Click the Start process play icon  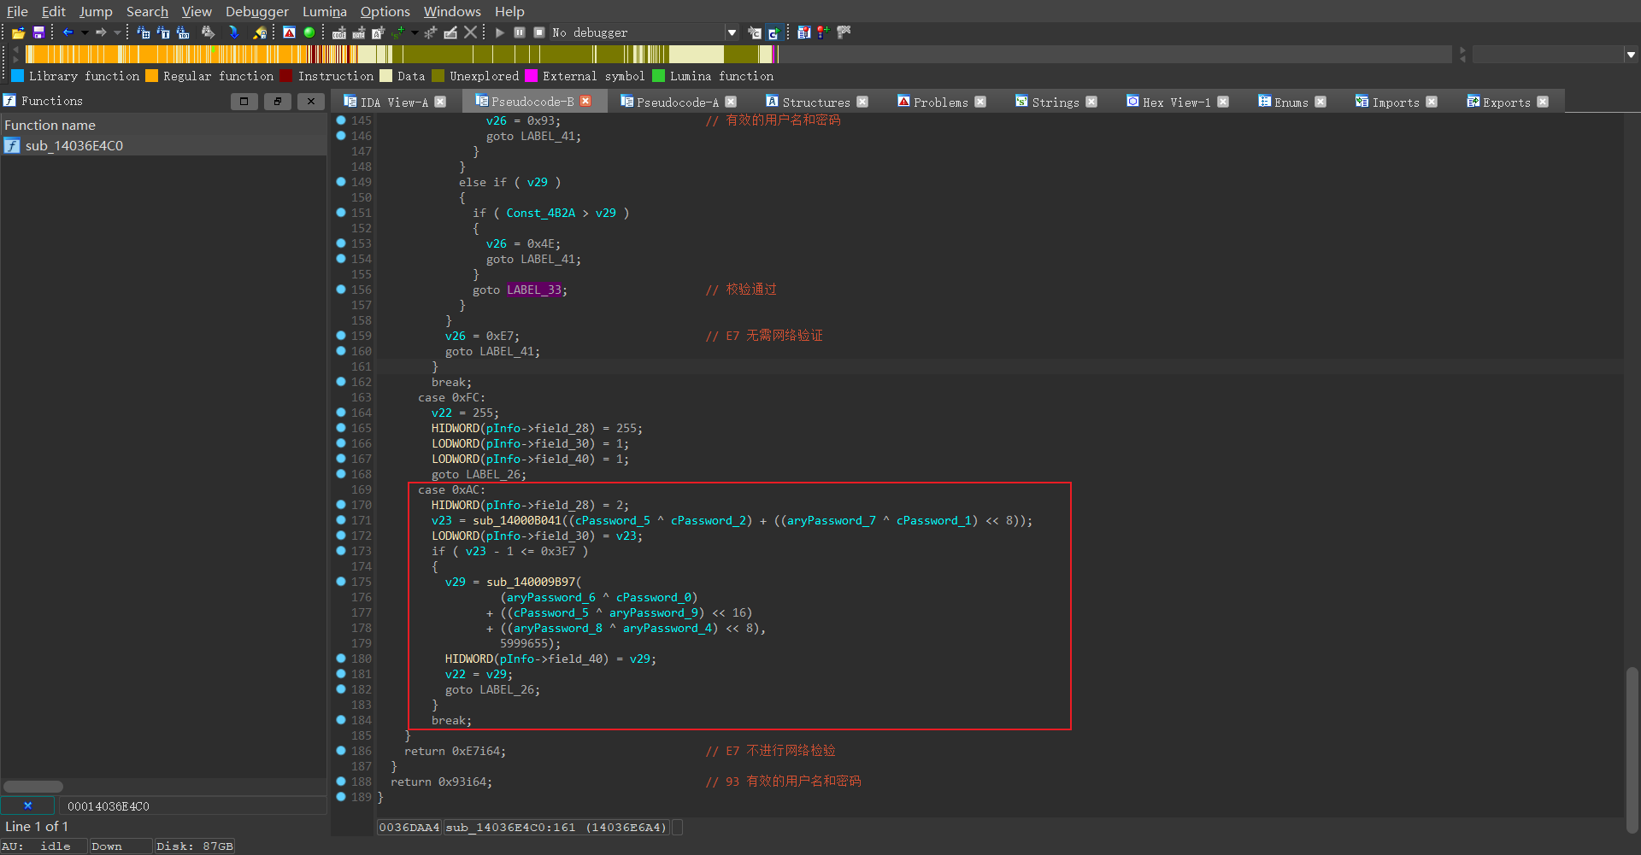coord(500,32)
